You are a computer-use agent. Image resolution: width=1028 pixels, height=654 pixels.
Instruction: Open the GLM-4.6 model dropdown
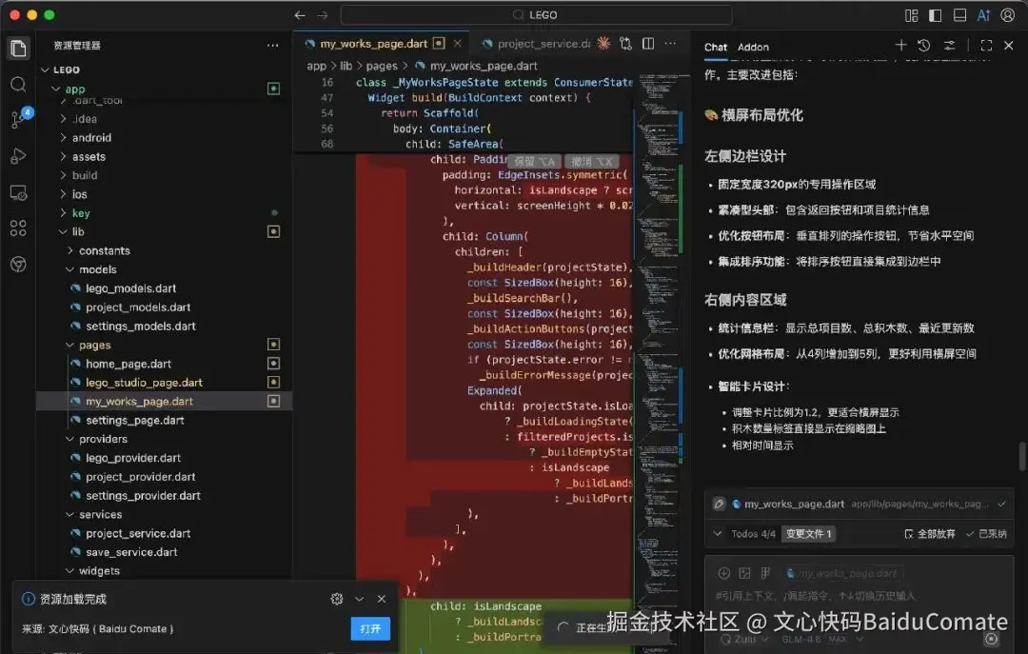(x=822, y=639)
